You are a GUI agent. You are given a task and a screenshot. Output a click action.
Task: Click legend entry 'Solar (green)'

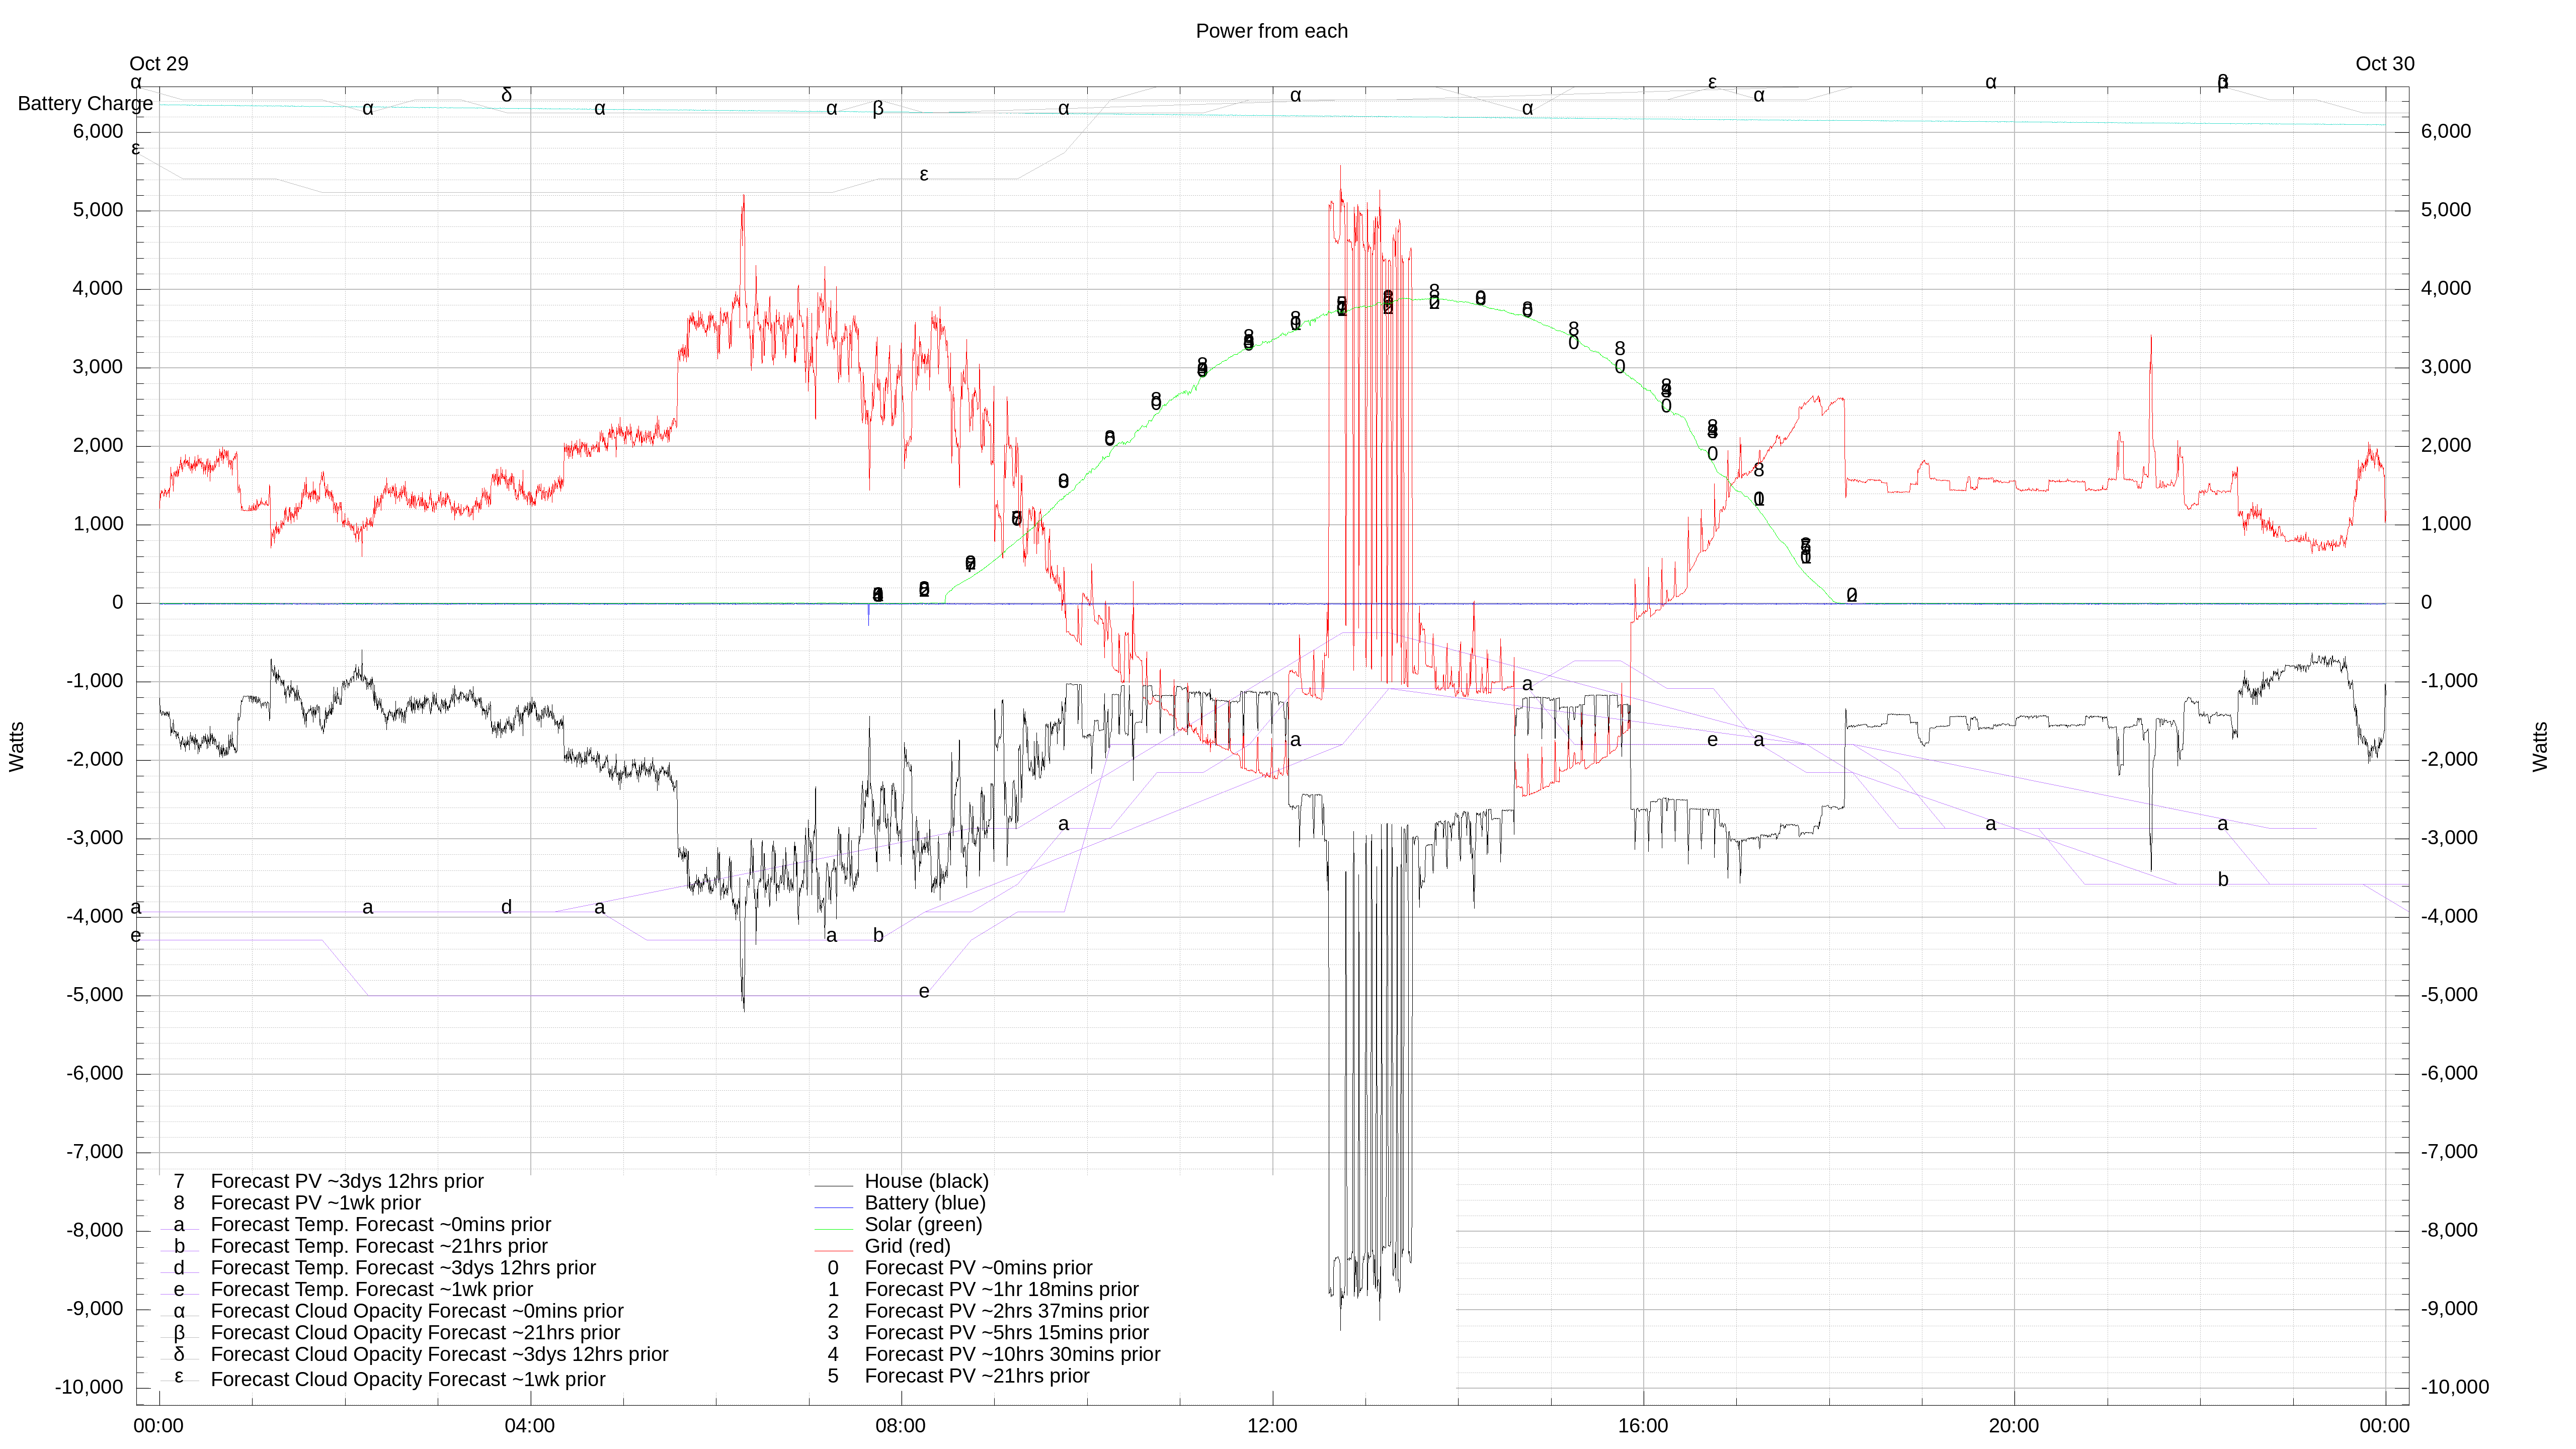923,1224
